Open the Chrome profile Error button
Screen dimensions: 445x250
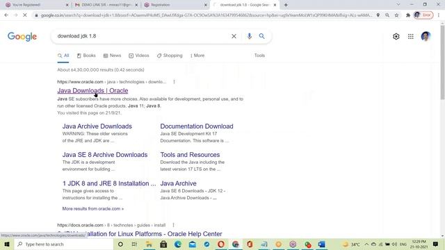(423, 15)
